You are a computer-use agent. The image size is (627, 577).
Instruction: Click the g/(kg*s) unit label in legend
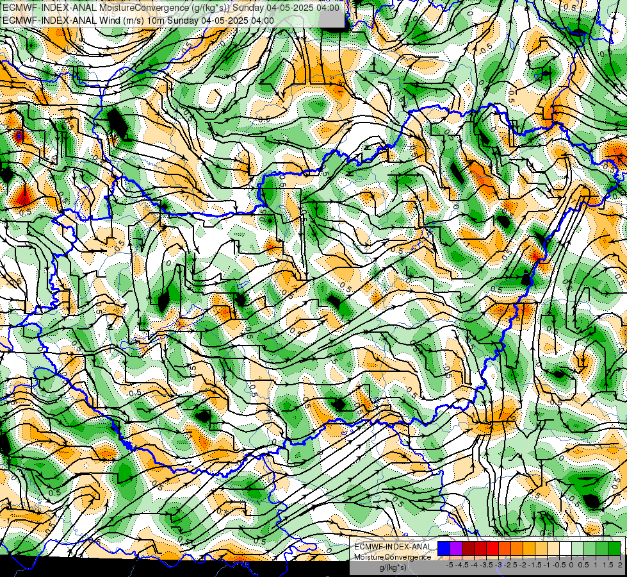click(393, 567)
